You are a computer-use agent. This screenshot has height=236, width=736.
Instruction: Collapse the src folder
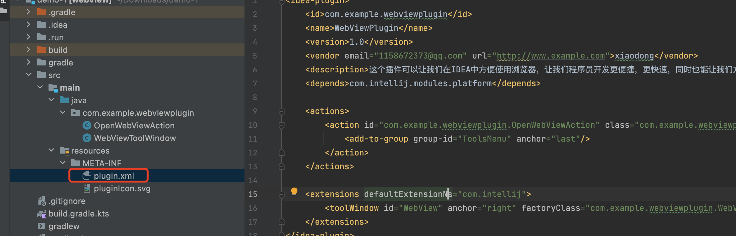[x=29, y=75]
